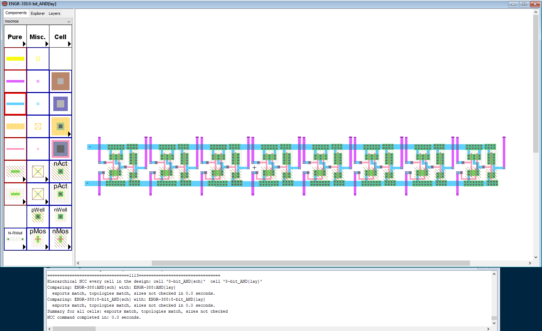Pick the small pink pin node
The width and height of the screenshot is (542, 331).
[38, 149]
